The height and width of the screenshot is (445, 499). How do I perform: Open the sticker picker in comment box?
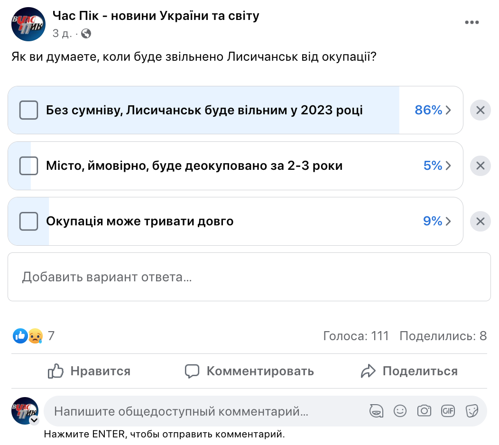[x=471, y=411]
